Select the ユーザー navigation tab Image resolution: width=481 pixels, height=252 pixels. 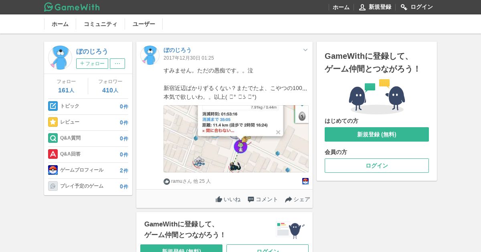144,24
